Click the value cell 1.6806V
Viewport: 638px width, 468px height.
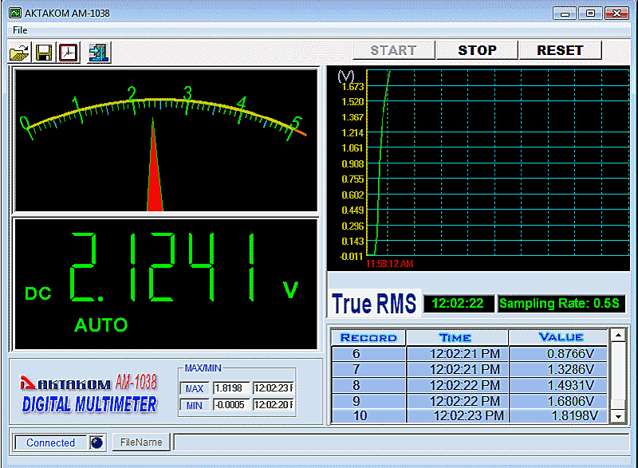click(x=559, y=401)
